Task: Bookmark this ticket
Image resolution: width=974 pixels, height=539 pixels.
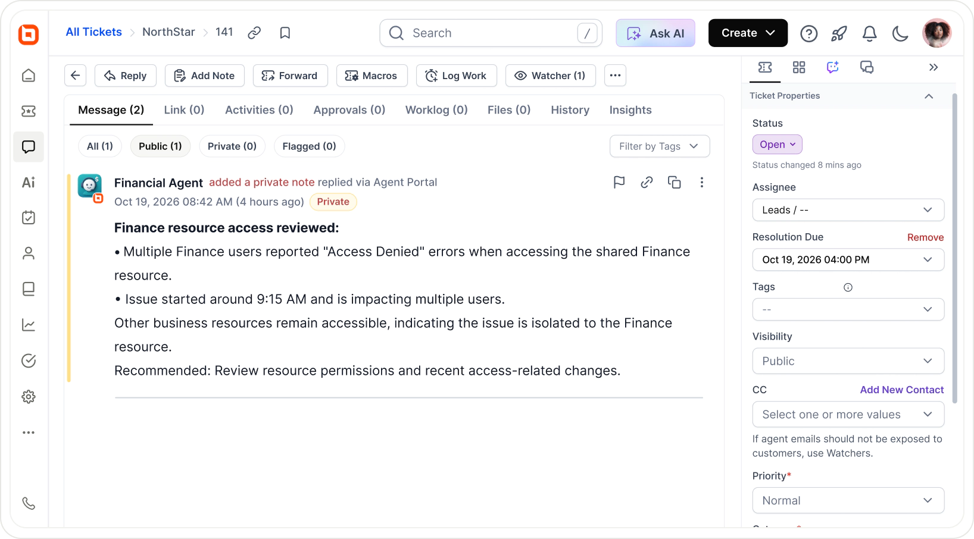Action: point(285,33)
